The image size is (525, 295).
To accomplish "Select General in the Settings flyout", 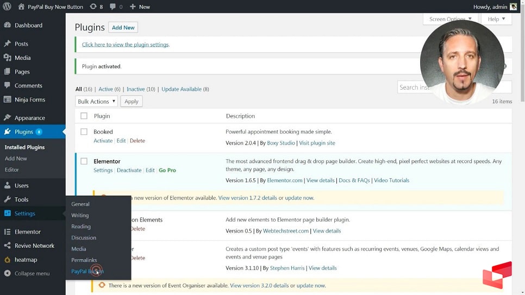I will click(80, 204).
